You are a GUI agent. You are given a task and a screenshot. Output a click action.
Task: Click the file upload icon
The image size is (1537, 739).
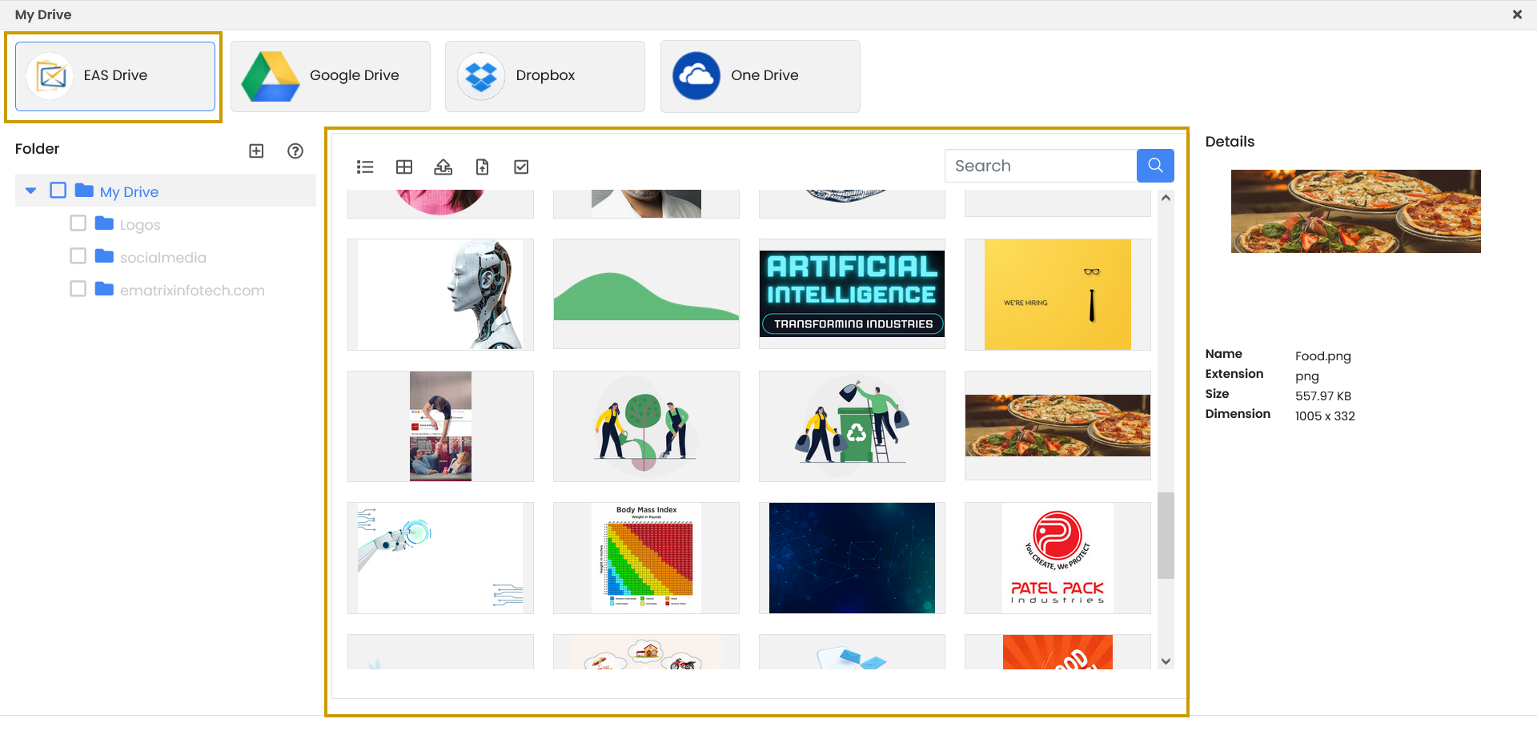[x=482, y=167]
